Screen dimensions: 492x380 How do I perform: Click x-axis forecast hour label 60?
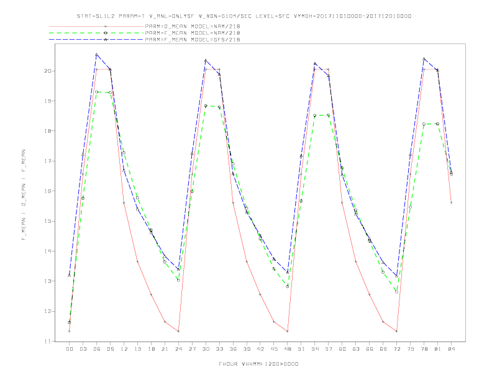pyautogui.click(x=342, y=349)
